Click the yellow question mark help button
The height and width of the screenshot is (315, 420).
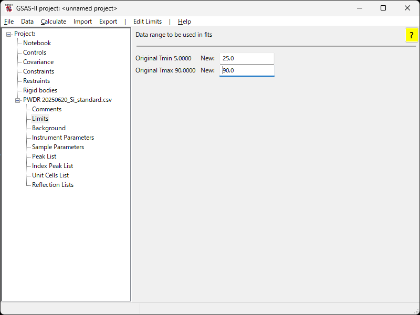click(412, 35)
